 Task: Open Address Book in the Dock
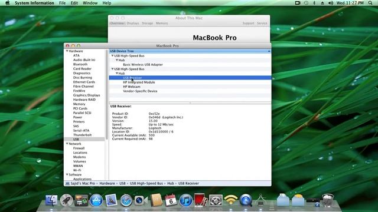click(156, 200)
